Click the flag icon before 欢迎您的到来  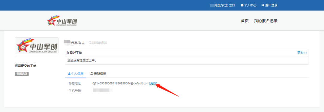[90, 43]
